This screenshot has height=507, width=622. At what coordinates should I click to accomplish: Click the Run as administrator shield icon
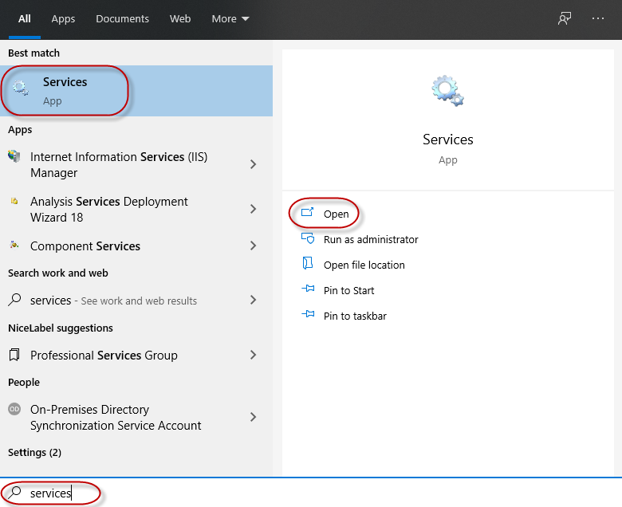coord(308,238)
